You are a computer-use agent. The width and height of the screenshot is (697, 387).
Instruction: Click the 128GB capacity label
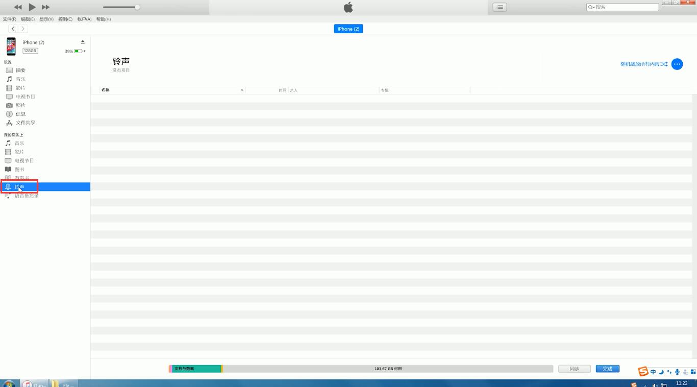click(x=30, y=51)
